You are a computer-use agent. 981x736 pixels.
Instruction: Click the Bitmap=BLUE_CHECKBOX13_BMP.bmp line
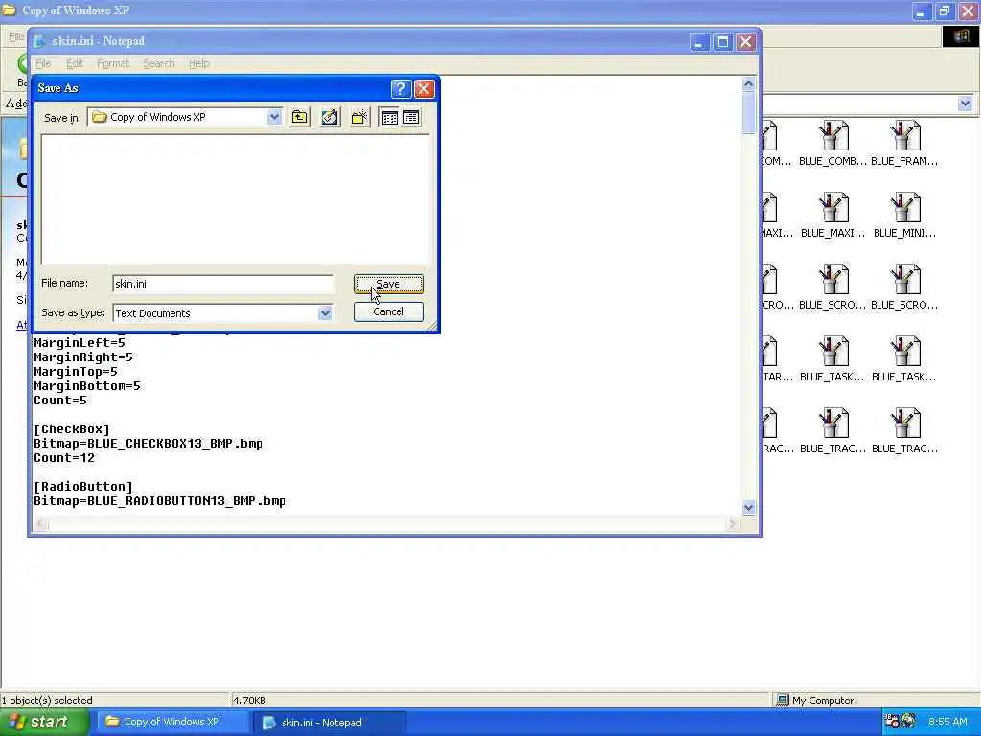(148, 444)
